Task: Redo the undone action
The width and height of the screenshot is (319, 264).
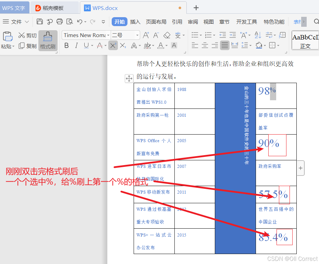Action: 93,21
